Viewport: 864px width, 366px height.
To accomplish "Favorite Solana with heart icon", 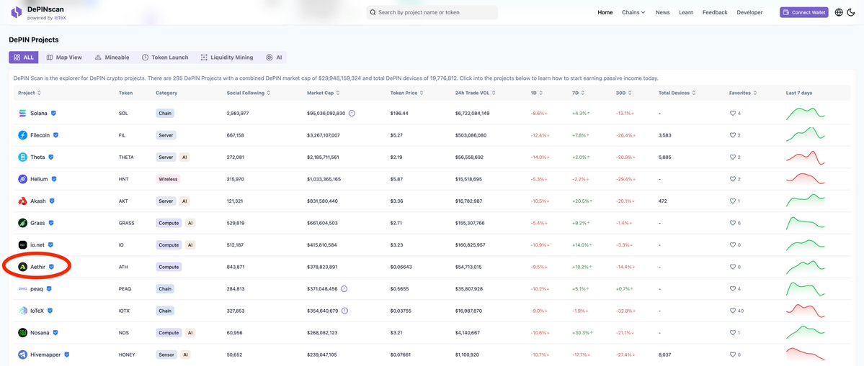I will (733, 113).
